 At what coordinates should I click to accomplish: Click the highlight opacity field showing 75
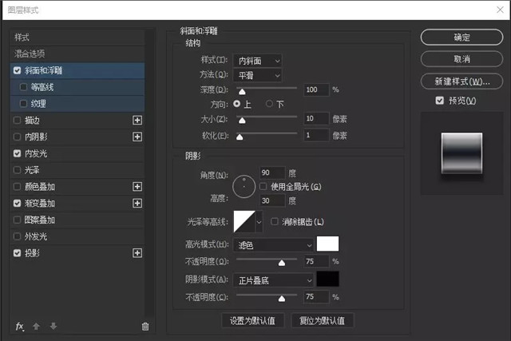(316, 261)
